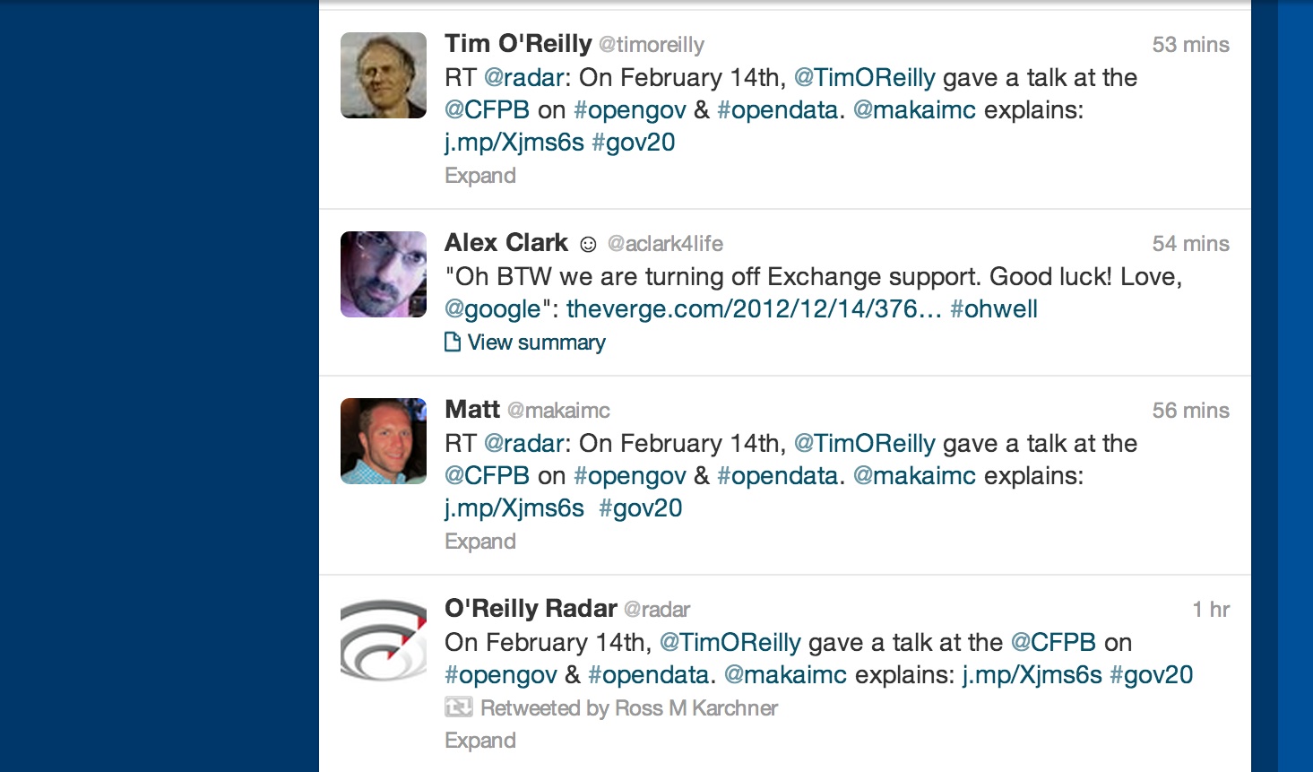Open j.mp/Xjms6s link in Tim O'Reilly's tweet
The width and height of the screenshot is (1313, 772).
click(514, 143)
